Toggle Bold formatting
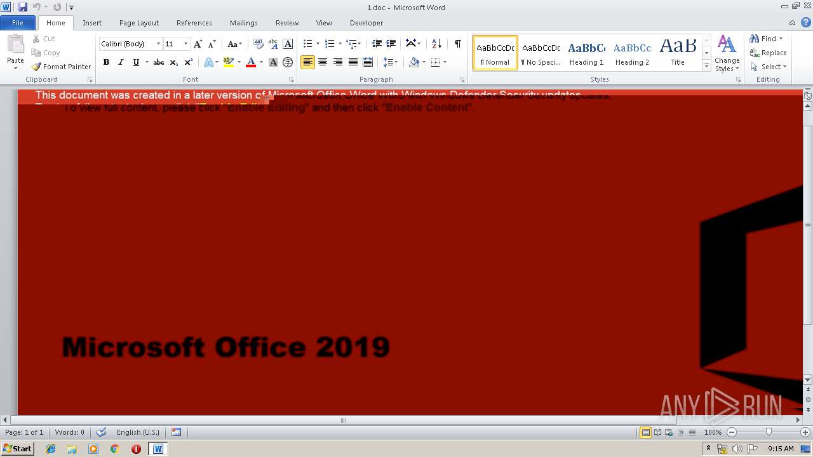Screen dimensions: 813x457 [106, 62]
